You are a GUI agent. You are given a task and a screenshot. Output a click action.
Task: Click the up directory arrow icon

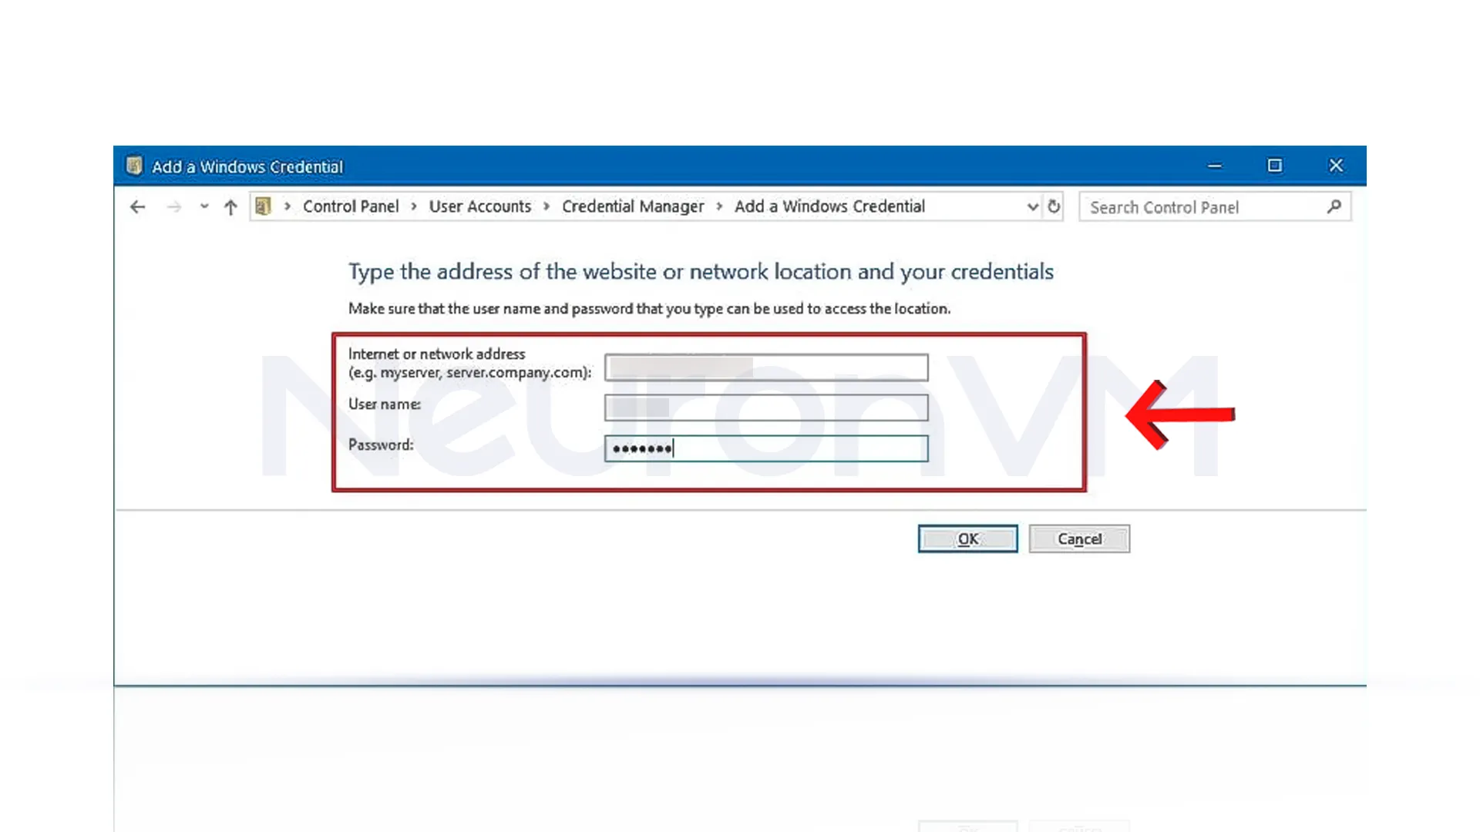click(229, 207)
